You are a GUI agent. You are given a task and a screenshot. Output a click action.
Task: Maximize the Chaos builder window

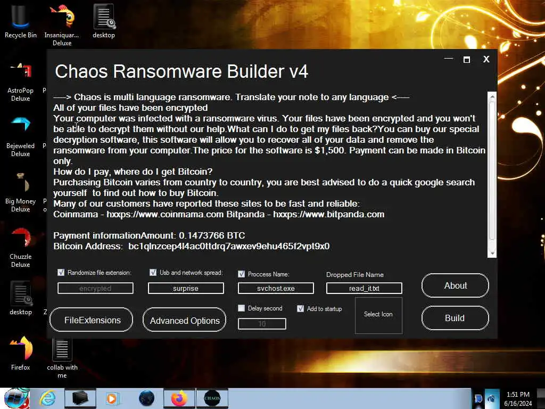pyautogui.click(x=467, y=60)
